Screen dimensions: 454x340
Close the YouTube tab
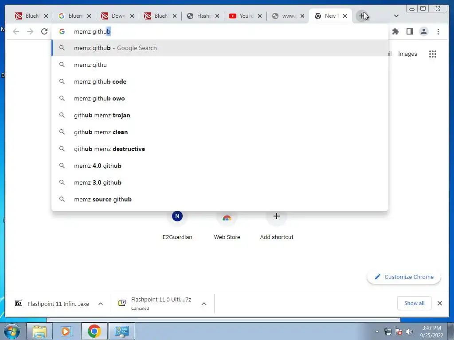click(x=260, y=16)
